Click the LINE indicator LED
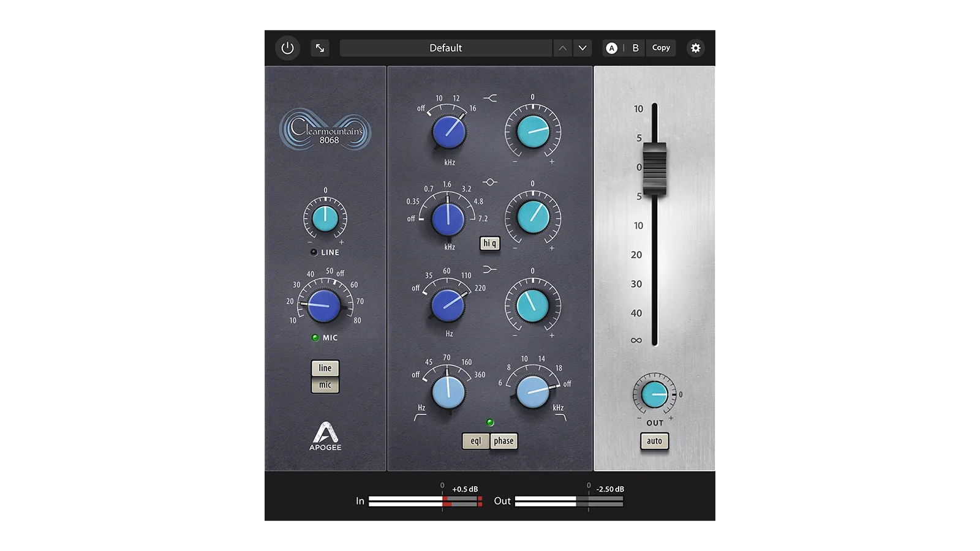Screen dimensions: 980x551 [x=314, y=252]
